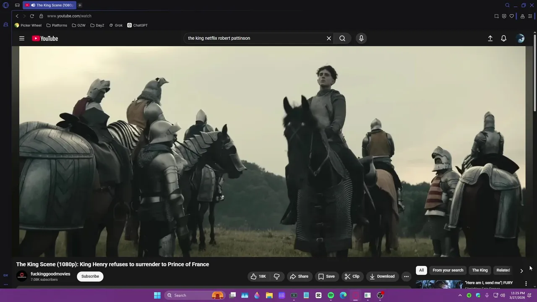The image size is (537, 302).
Task: Open the volume speaker tray icon
Action: tap(503, 295)
